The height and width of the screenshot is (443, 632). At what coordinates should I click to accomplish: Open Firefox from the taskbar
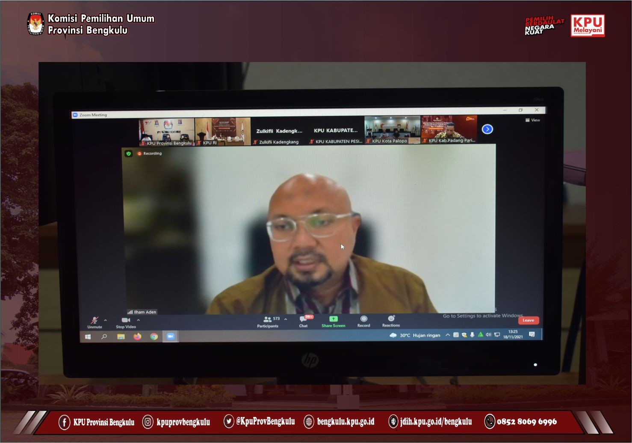click(x=137, y=337)
